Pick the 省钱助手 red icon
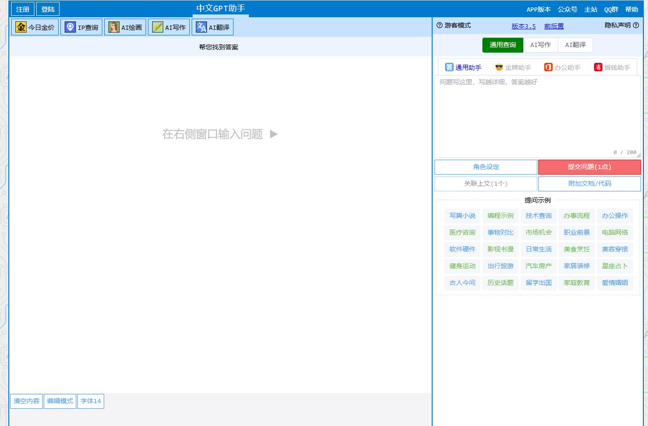Screen dimensions: 648x426 [x=598, y=68]
